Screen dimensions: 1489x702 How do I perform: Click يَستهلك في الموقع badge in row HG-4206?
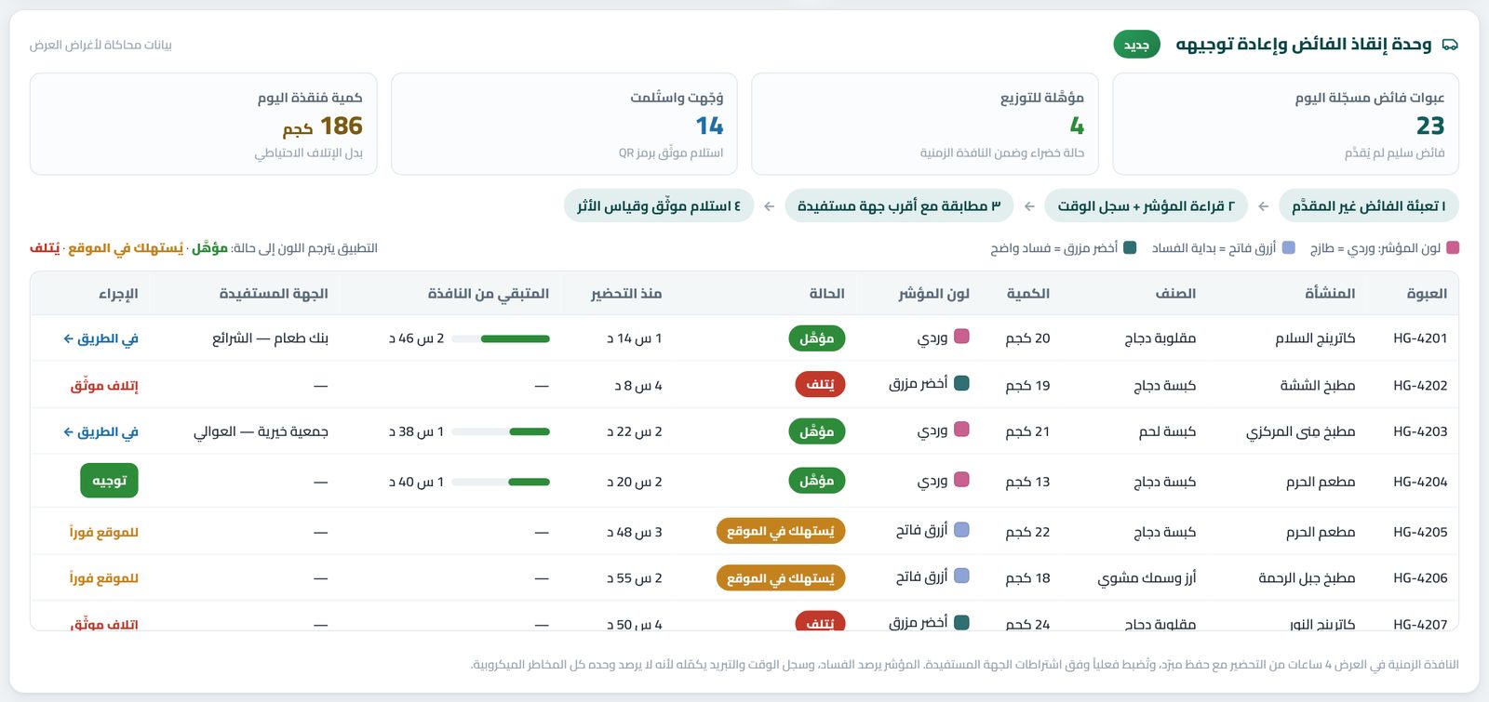tap(781, 577)
